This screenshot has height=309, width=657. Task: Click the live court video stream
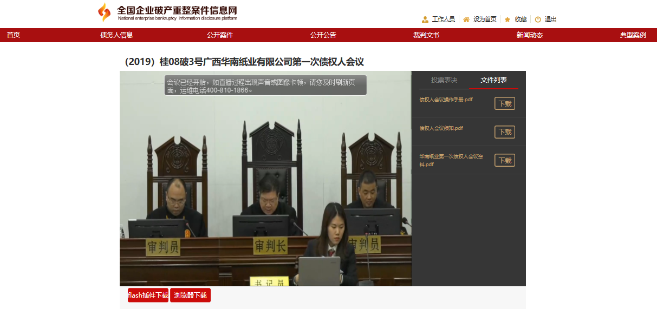(265, 179)
